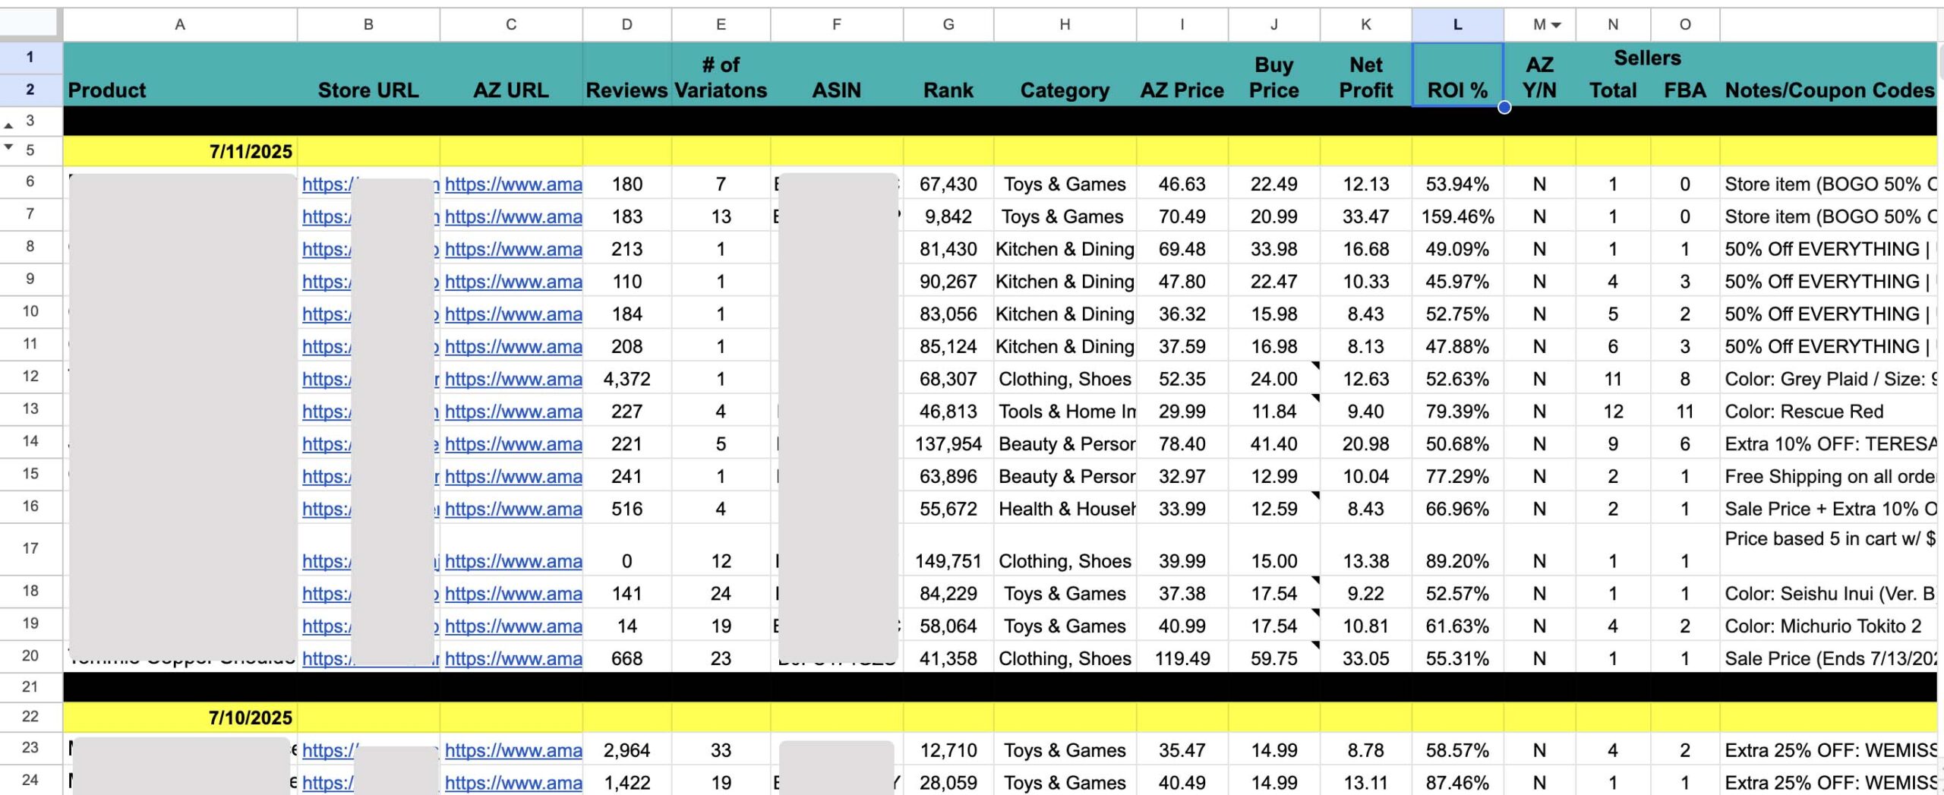This screenshot has width=1944, height=795.
Task: Select the 7/10/2025 date cell
Action: point(180,718)
